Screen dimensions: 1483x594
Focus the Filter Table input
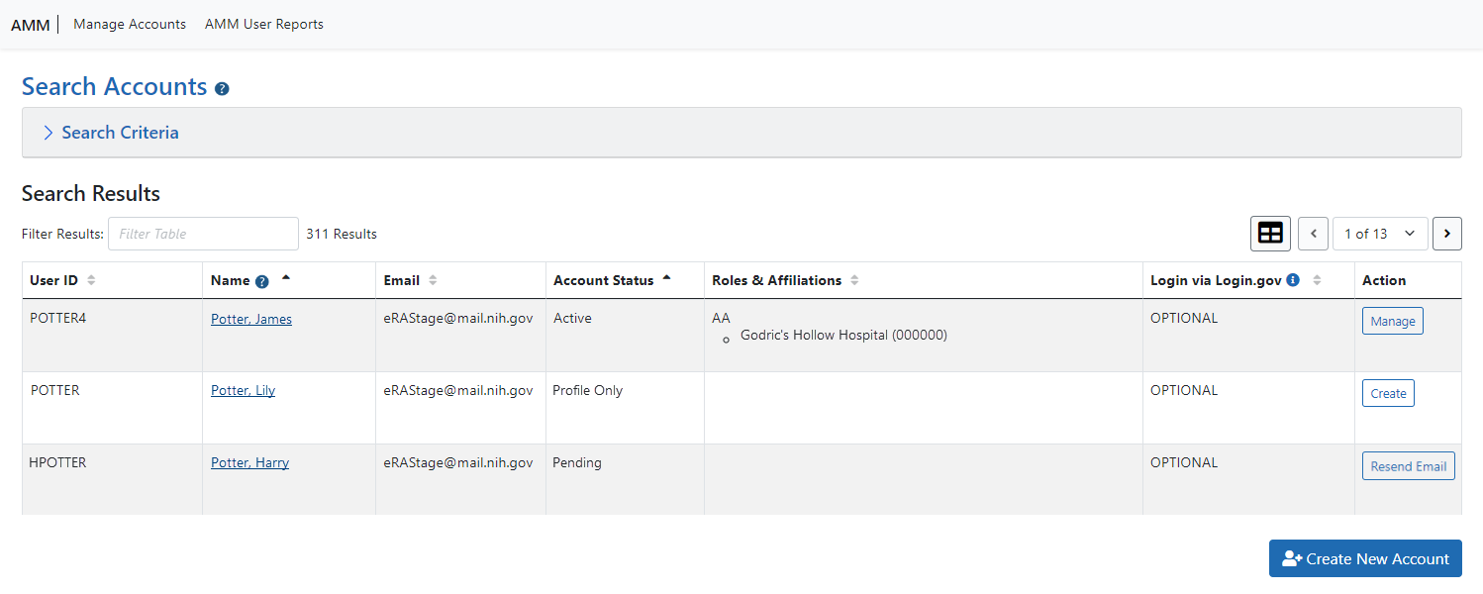coord(203,234)
